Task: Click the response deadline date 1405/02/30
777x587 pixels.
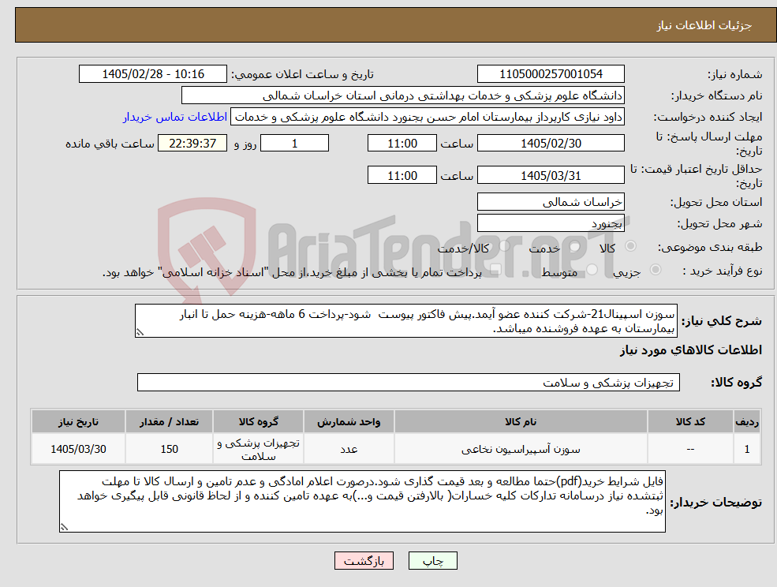Action: (x=551, y=144)
